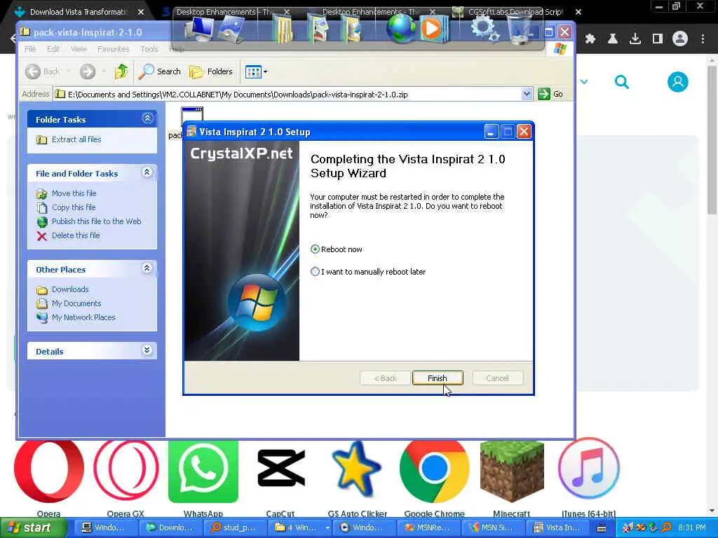Open Chrome downloads icon

tap(635, 39)
